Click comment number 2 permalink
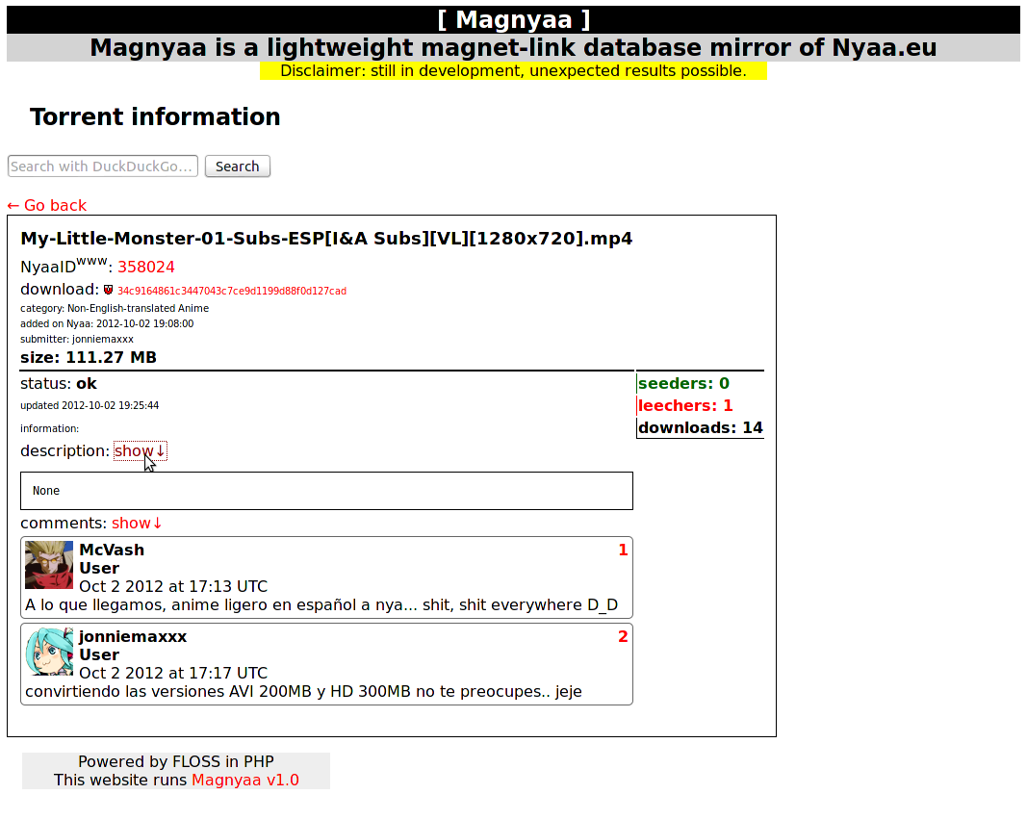This screenshot has width=1027, height=820. coord(623,636)
